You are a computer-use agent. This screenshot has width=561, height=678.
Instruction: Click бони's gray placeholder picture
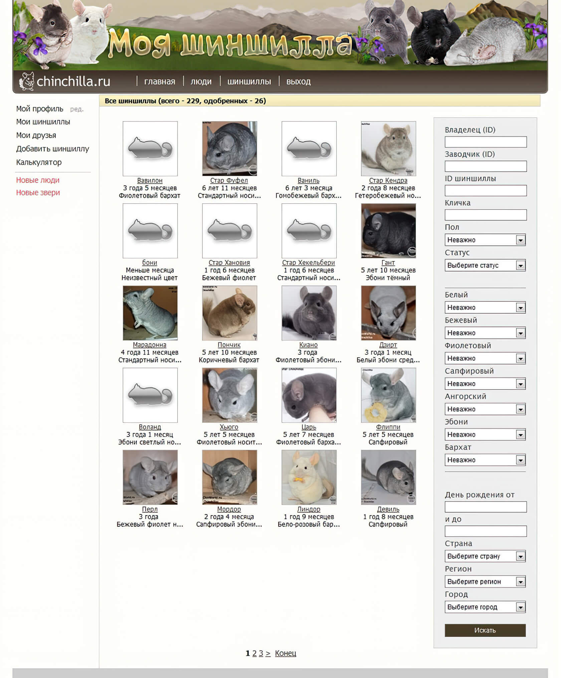click(150, 231)
